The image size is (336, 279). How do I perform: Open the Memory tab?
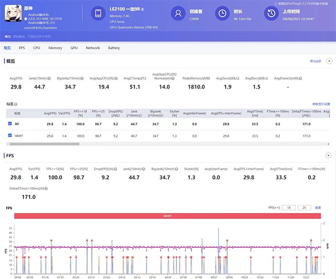[55, 48]
